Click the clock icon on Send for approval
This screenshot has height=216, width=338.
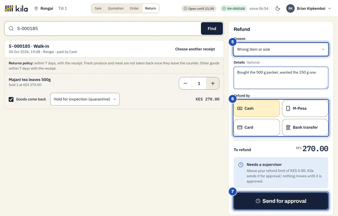click(258, 201)
